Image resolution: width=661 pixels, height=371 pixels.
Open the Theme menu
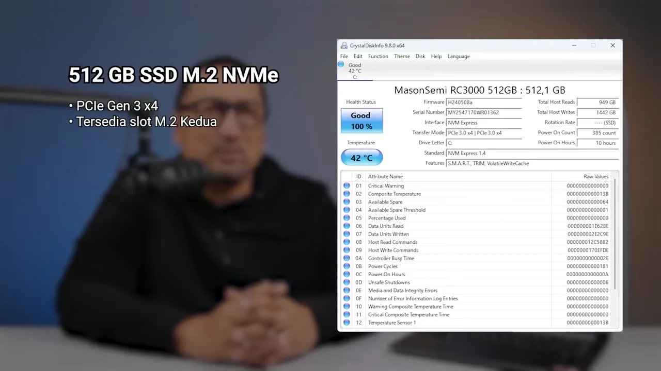click(x=402, y=56)
